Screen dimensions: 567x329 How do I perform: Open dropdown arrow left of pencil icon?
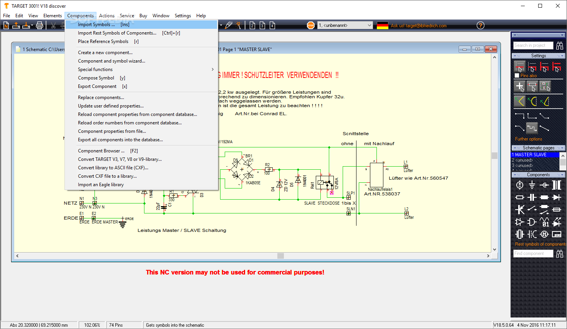pos(221,25)
